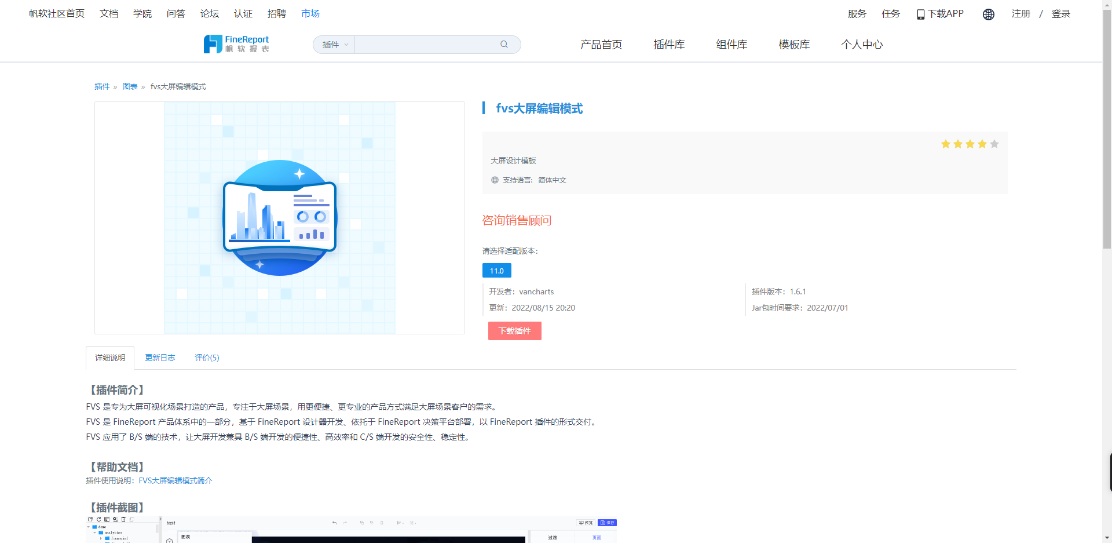Switch to the 评价(5) tab

tap(207, 358)
